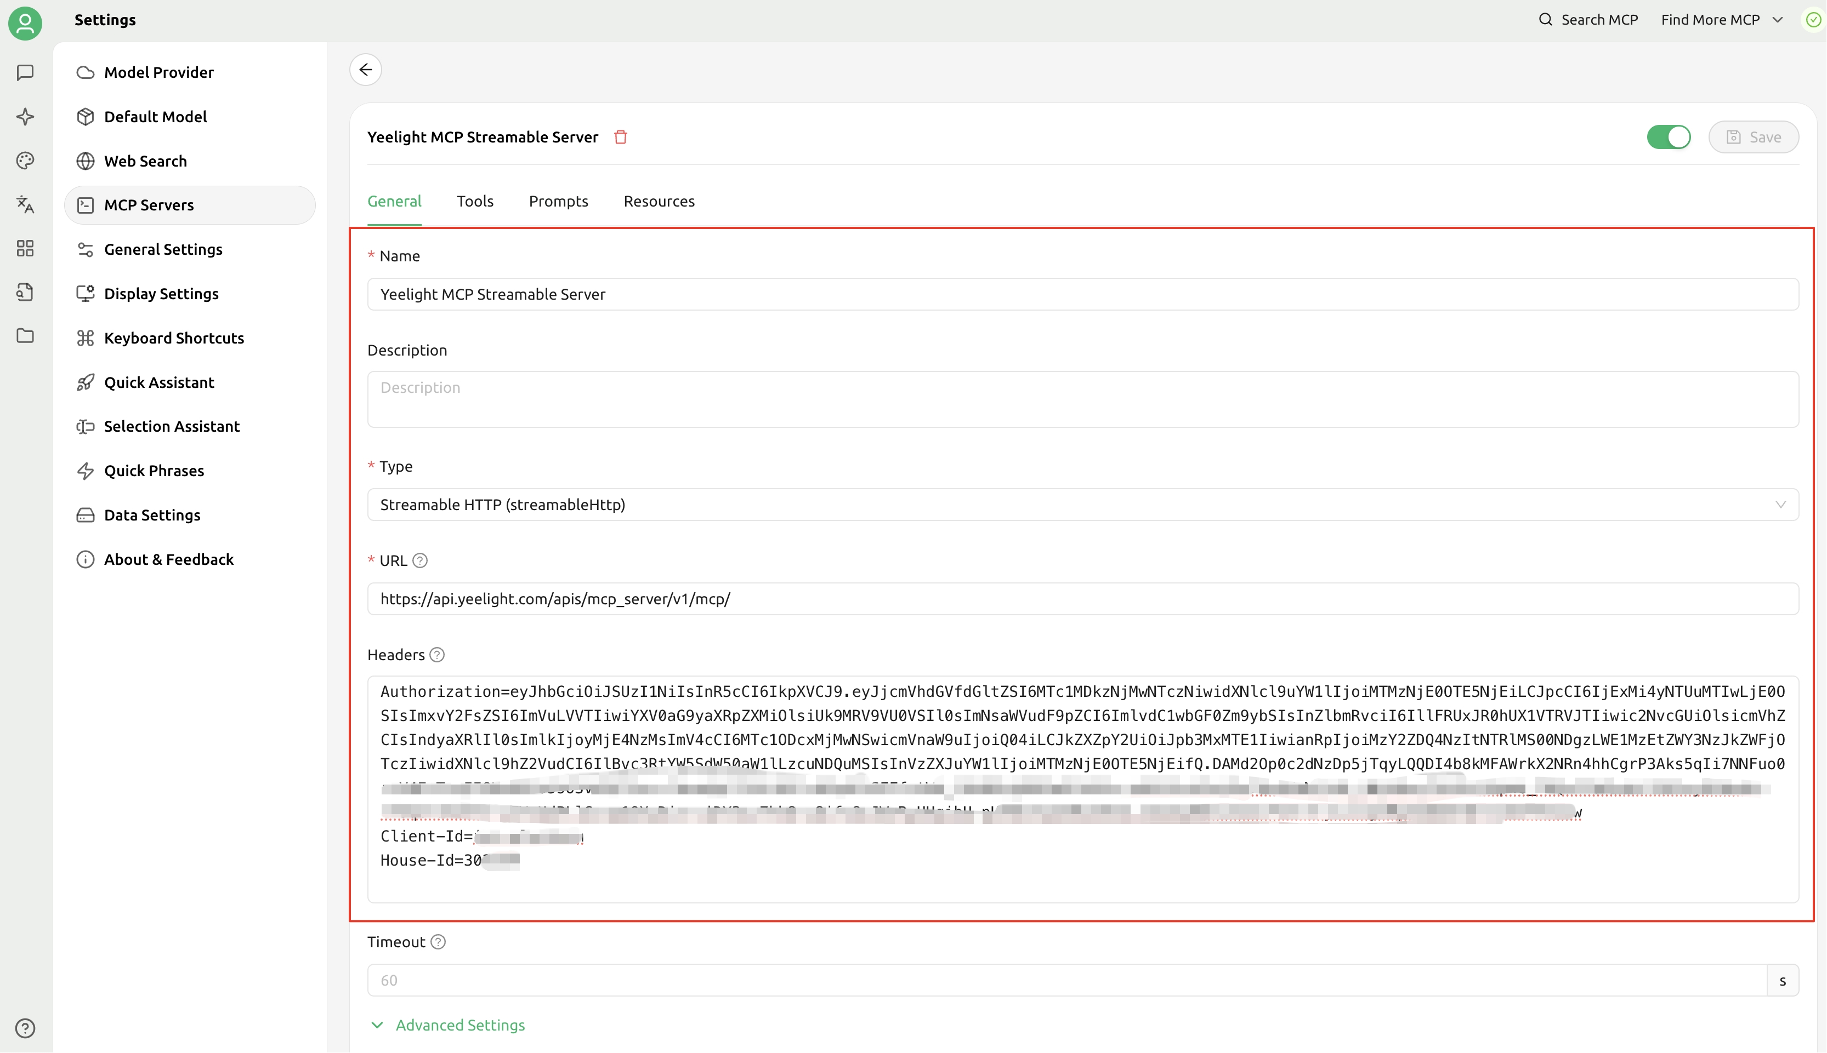
Task: Click Search MCP in top bar
Action: tap(1588, 20)
